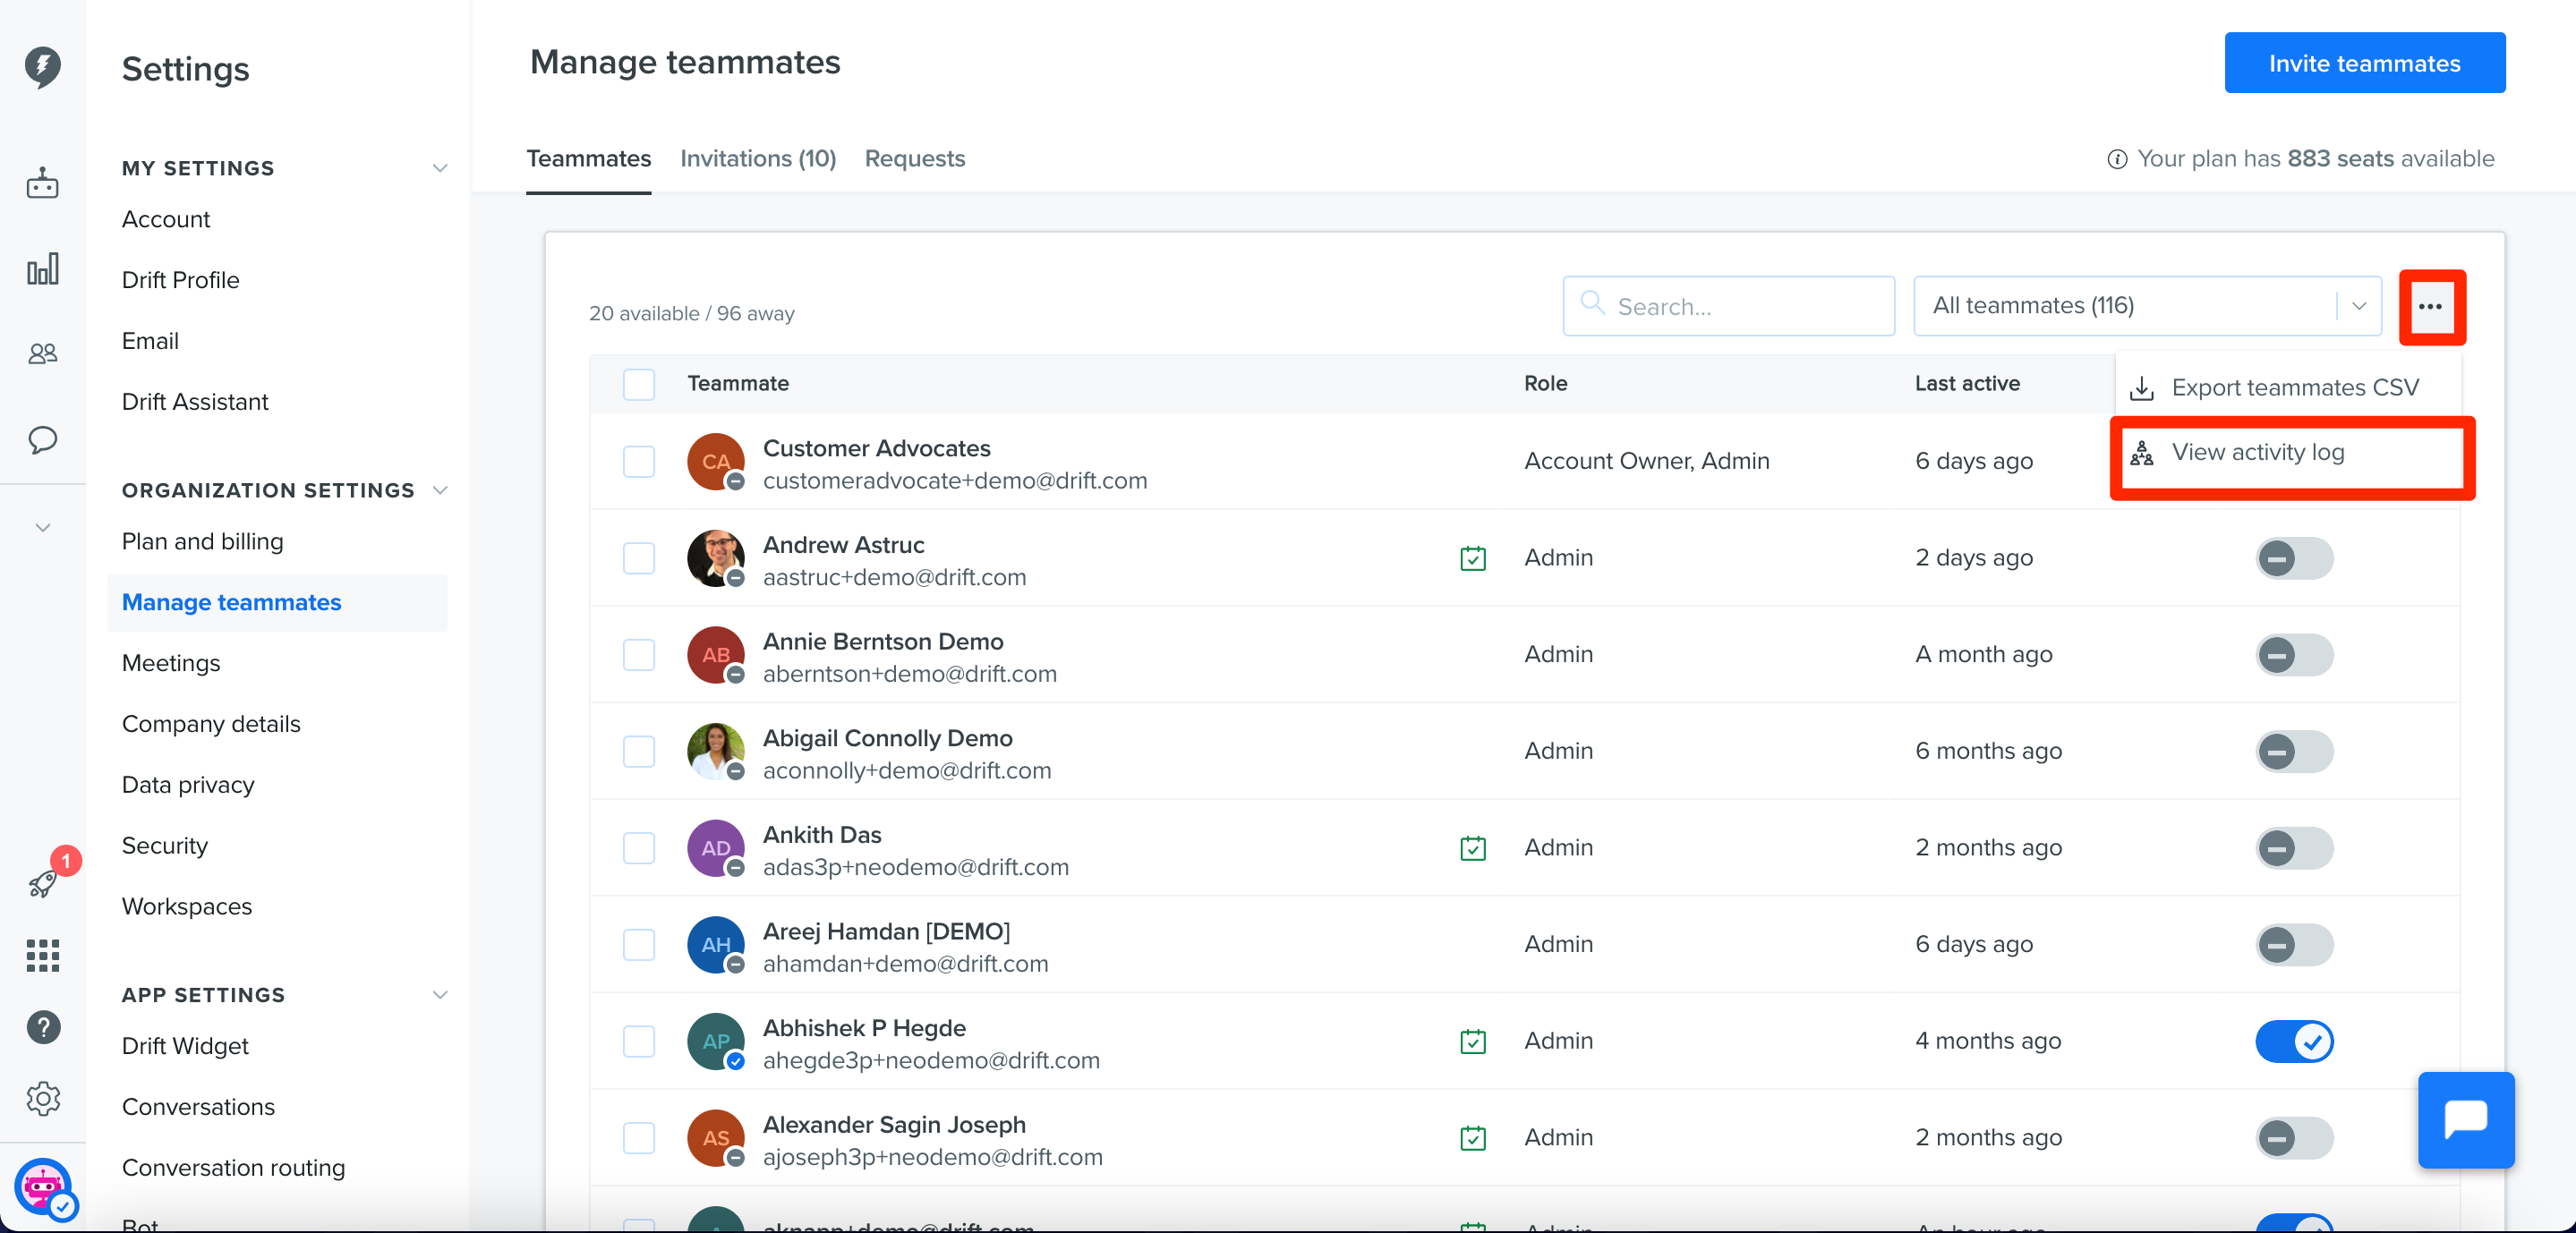The image size is (2576, 1233).
Task: Open the help question mark icon
Action: tap(43, 1027)
